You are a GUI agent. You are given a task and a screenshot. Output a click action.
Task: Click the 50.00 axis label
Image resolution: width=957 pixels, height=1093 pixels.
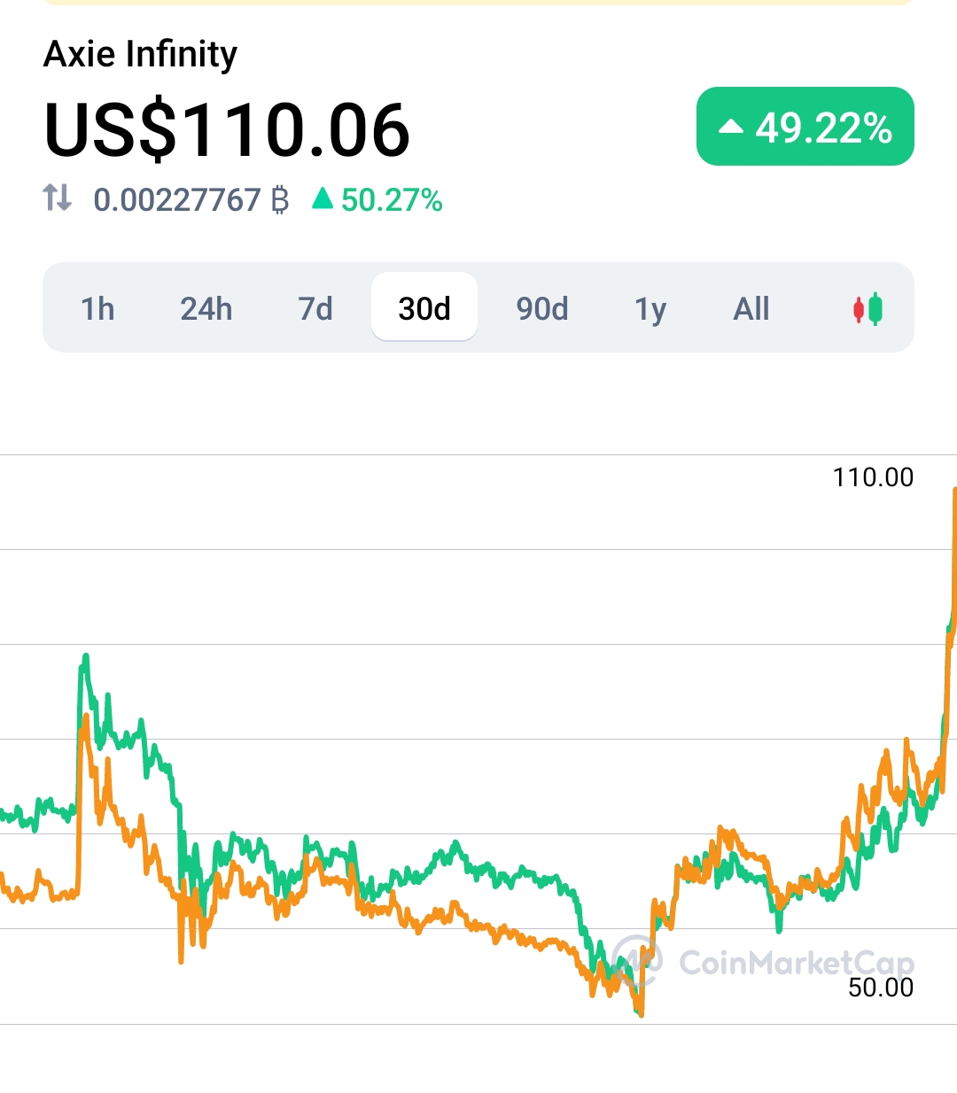[x=880, y=988]
